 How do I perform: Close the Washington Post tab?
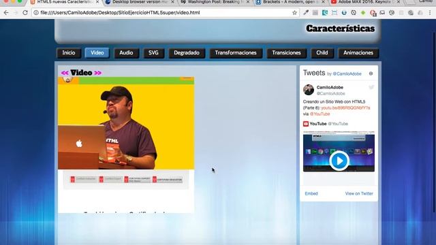[248, 2]
